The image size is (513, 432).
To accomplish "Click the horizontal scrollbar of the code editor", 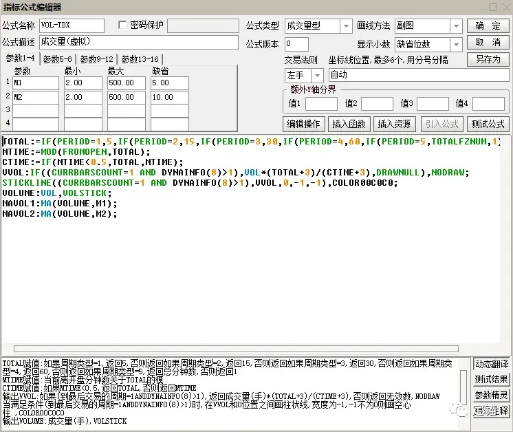I will click(x=236, y=349).
